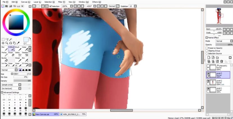Viewport: 233px width, 119px height.
Task: Choose the rectangular selection tool
Action: point(3,39)
